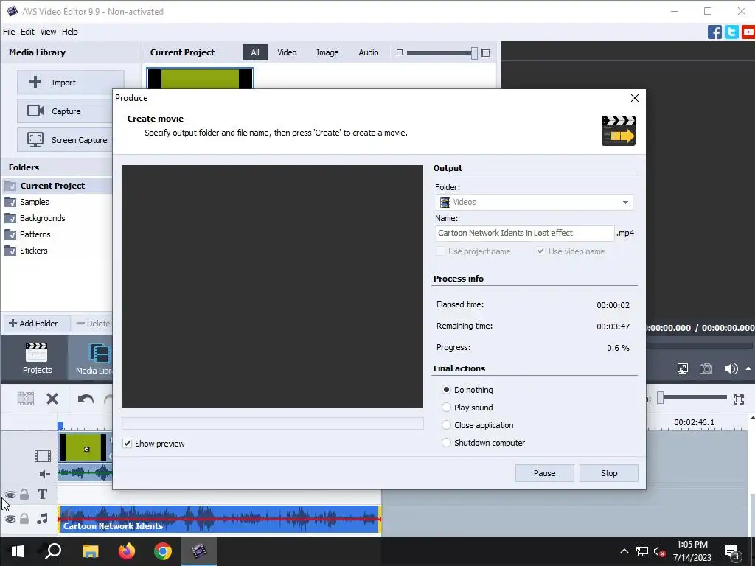The image size is (755, 566).
Task: Click the Name input field
Action: pyautogui.click(x=525, y=233)
